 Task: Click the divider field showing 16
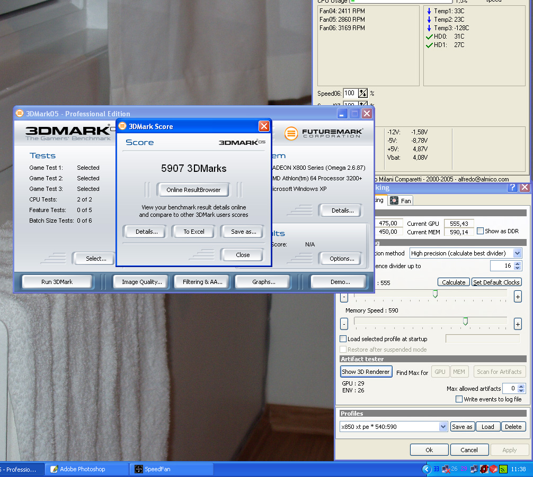pos(502,265)
